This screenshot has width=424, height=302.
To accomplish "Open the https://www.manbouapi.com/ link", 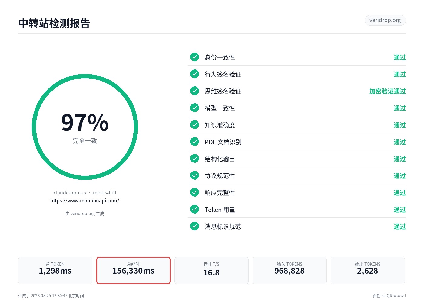I will pyautogui.click(x=84, y=201).
